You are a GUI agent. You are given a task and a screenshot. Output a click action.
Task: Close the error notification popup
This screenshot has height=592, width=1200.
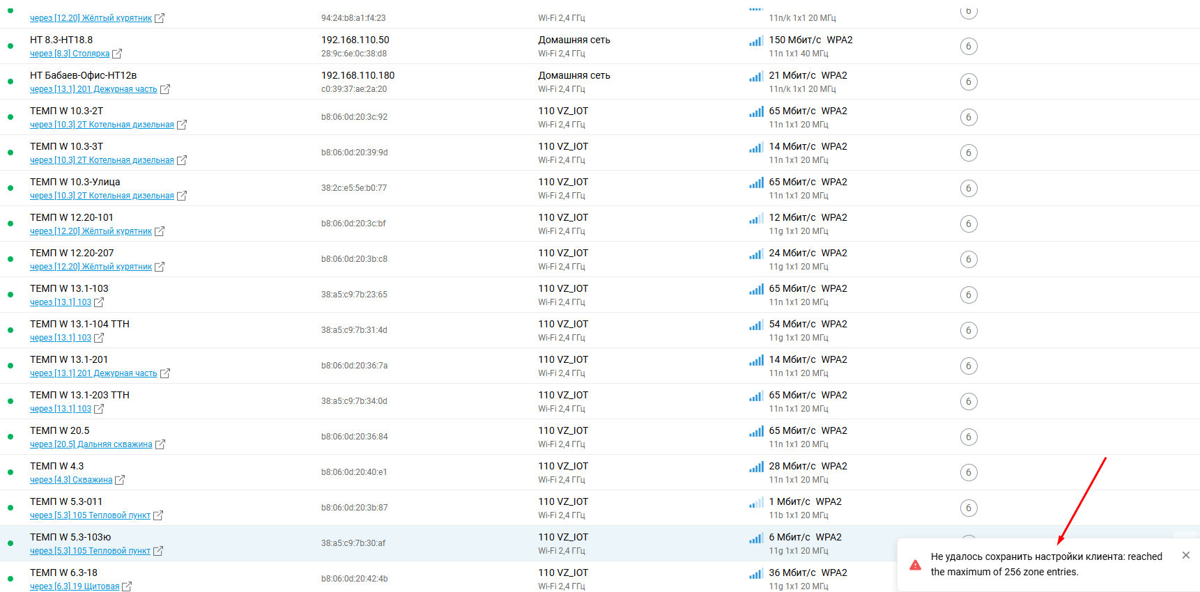pyautogui.click(x=1186, y=555)
